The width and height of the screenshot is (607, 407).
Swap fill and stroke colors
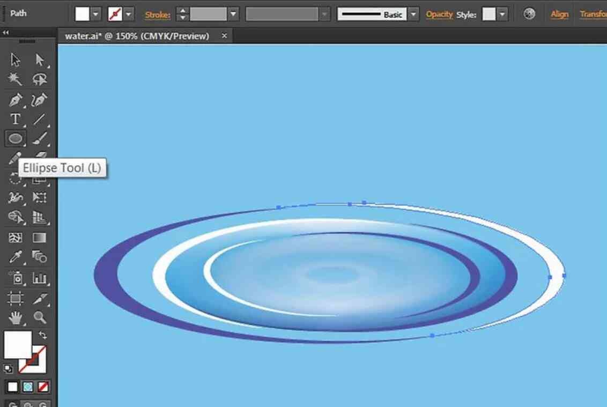(x=42, y=335)
